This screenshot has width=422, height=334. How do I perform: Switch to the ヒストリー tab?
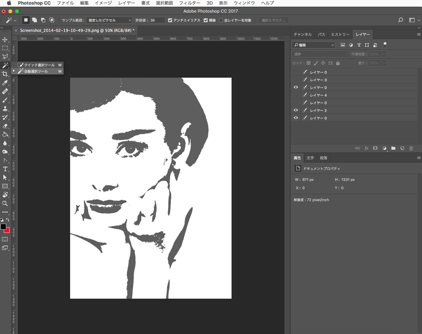point(340,35)
